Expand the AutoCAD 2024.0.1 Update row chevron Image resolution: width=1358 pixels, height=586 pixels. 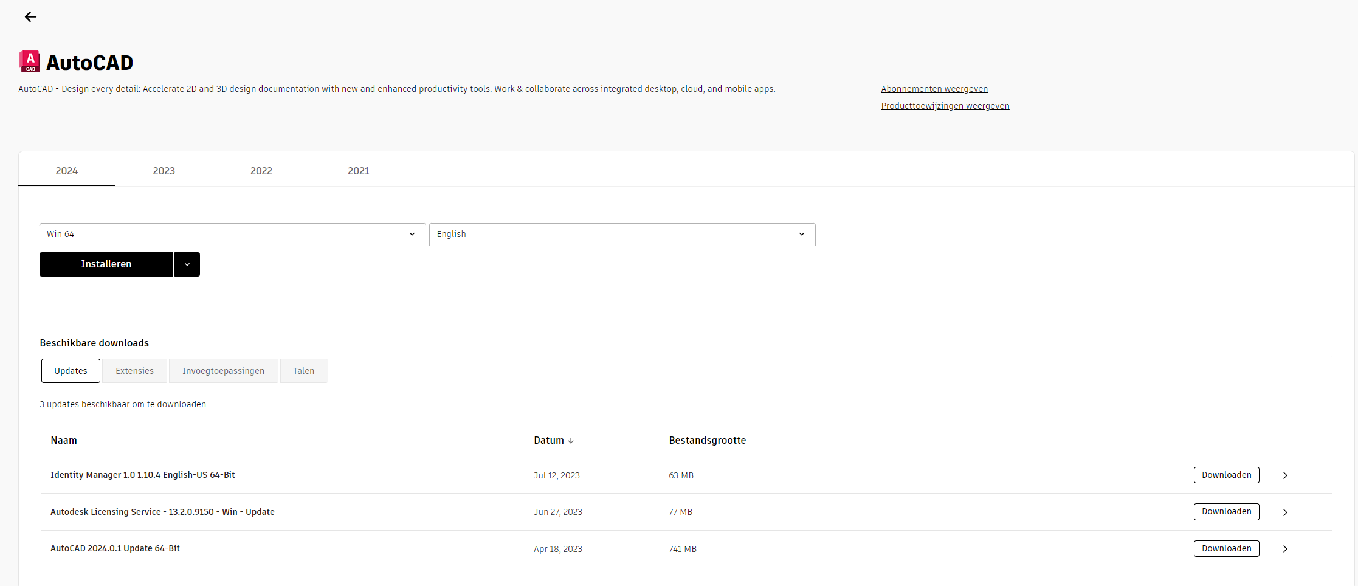1285,549
